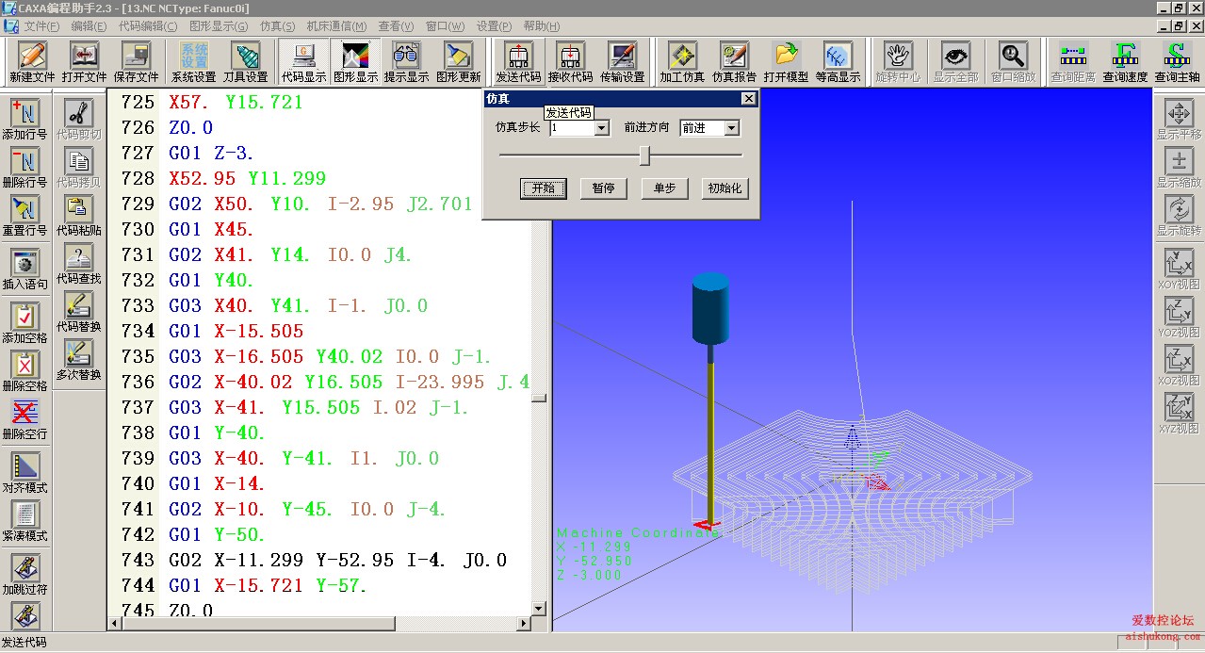Expand the 仿真步长 step size dropdown

point(602,128)
